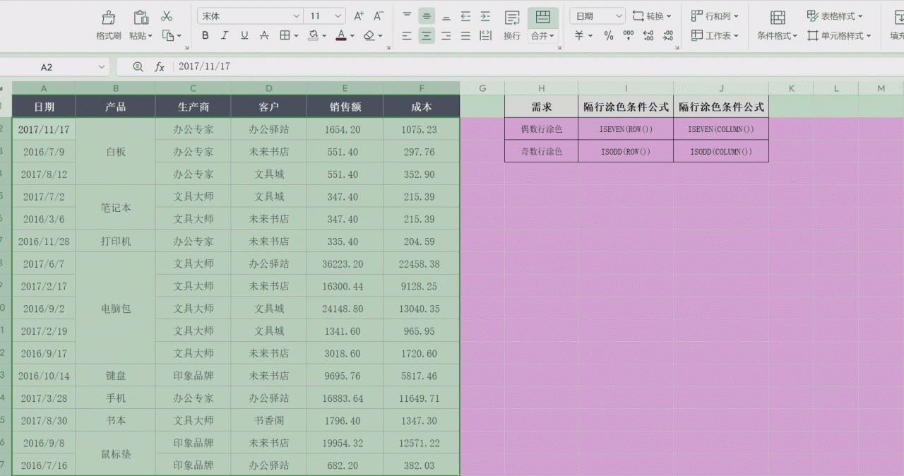Open the Name Box A2 dropdown arrow
The height and width of the screenshot is (476, 904).
pyautogui.click(x=101, y=67)
